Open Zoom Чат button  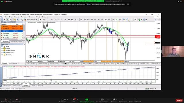(74, 100)
